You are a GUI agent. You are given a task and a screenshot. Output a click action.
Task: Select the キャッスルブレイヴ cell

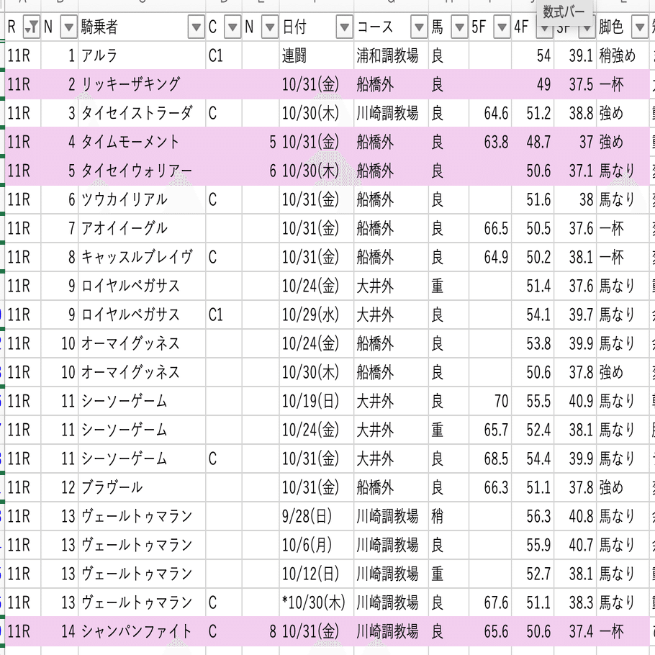(142, 258)
